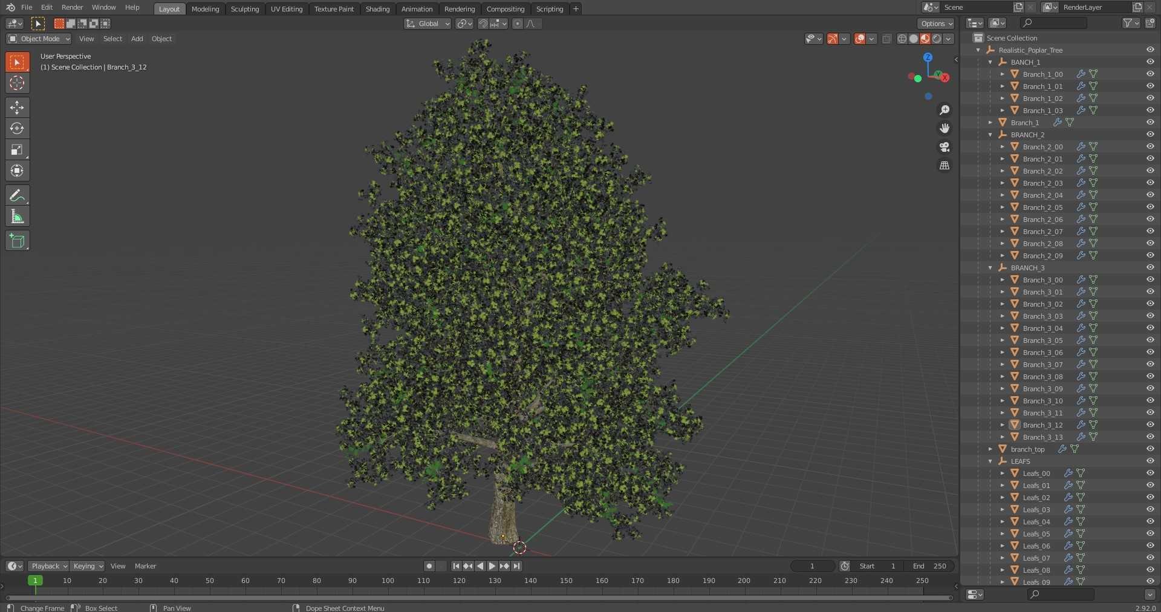Collapse the BANCH_1 collection
The image size is (1161, 612).
point(990,62)
